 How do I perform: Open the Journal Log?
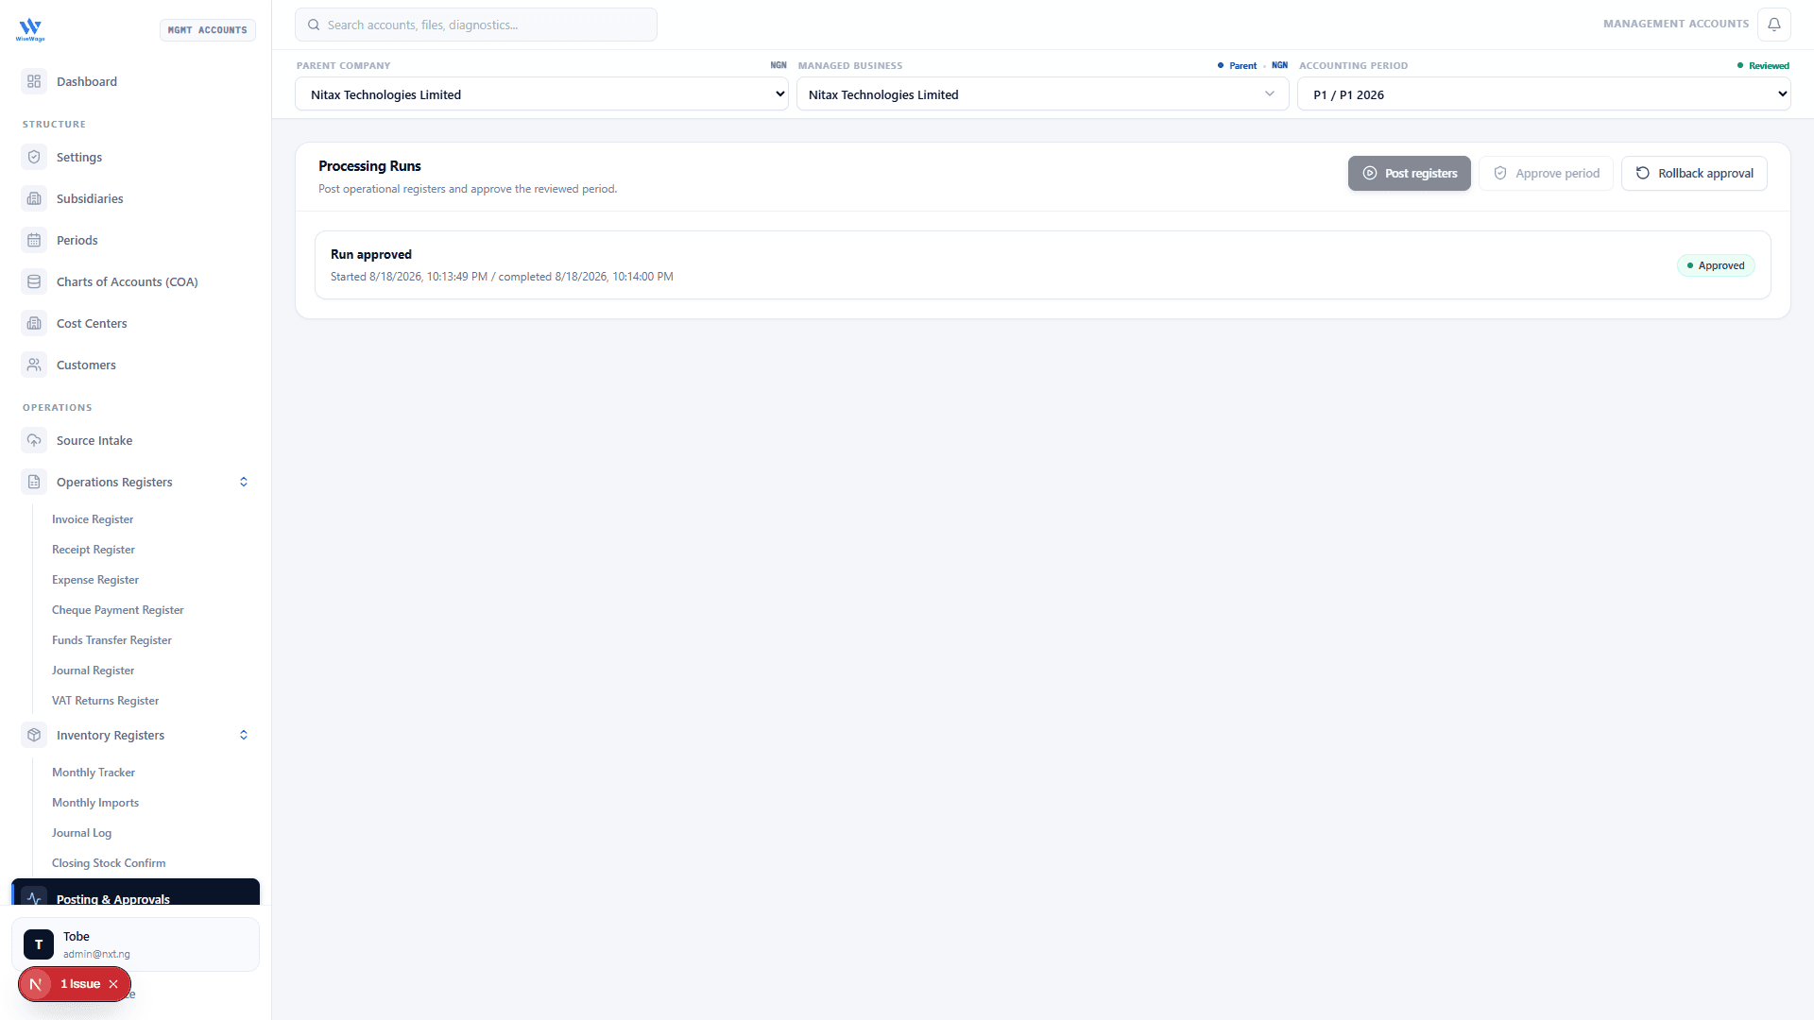click(x=81, y=833)
